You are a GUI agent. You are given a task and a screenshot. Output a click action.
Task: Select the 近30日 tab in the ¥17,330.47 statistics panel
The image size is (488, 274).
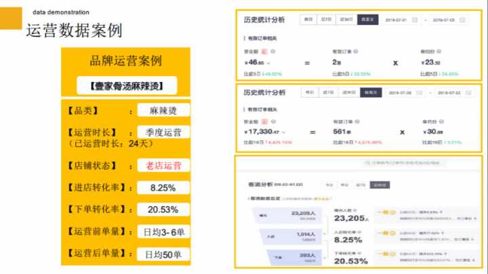click(349, 92)
